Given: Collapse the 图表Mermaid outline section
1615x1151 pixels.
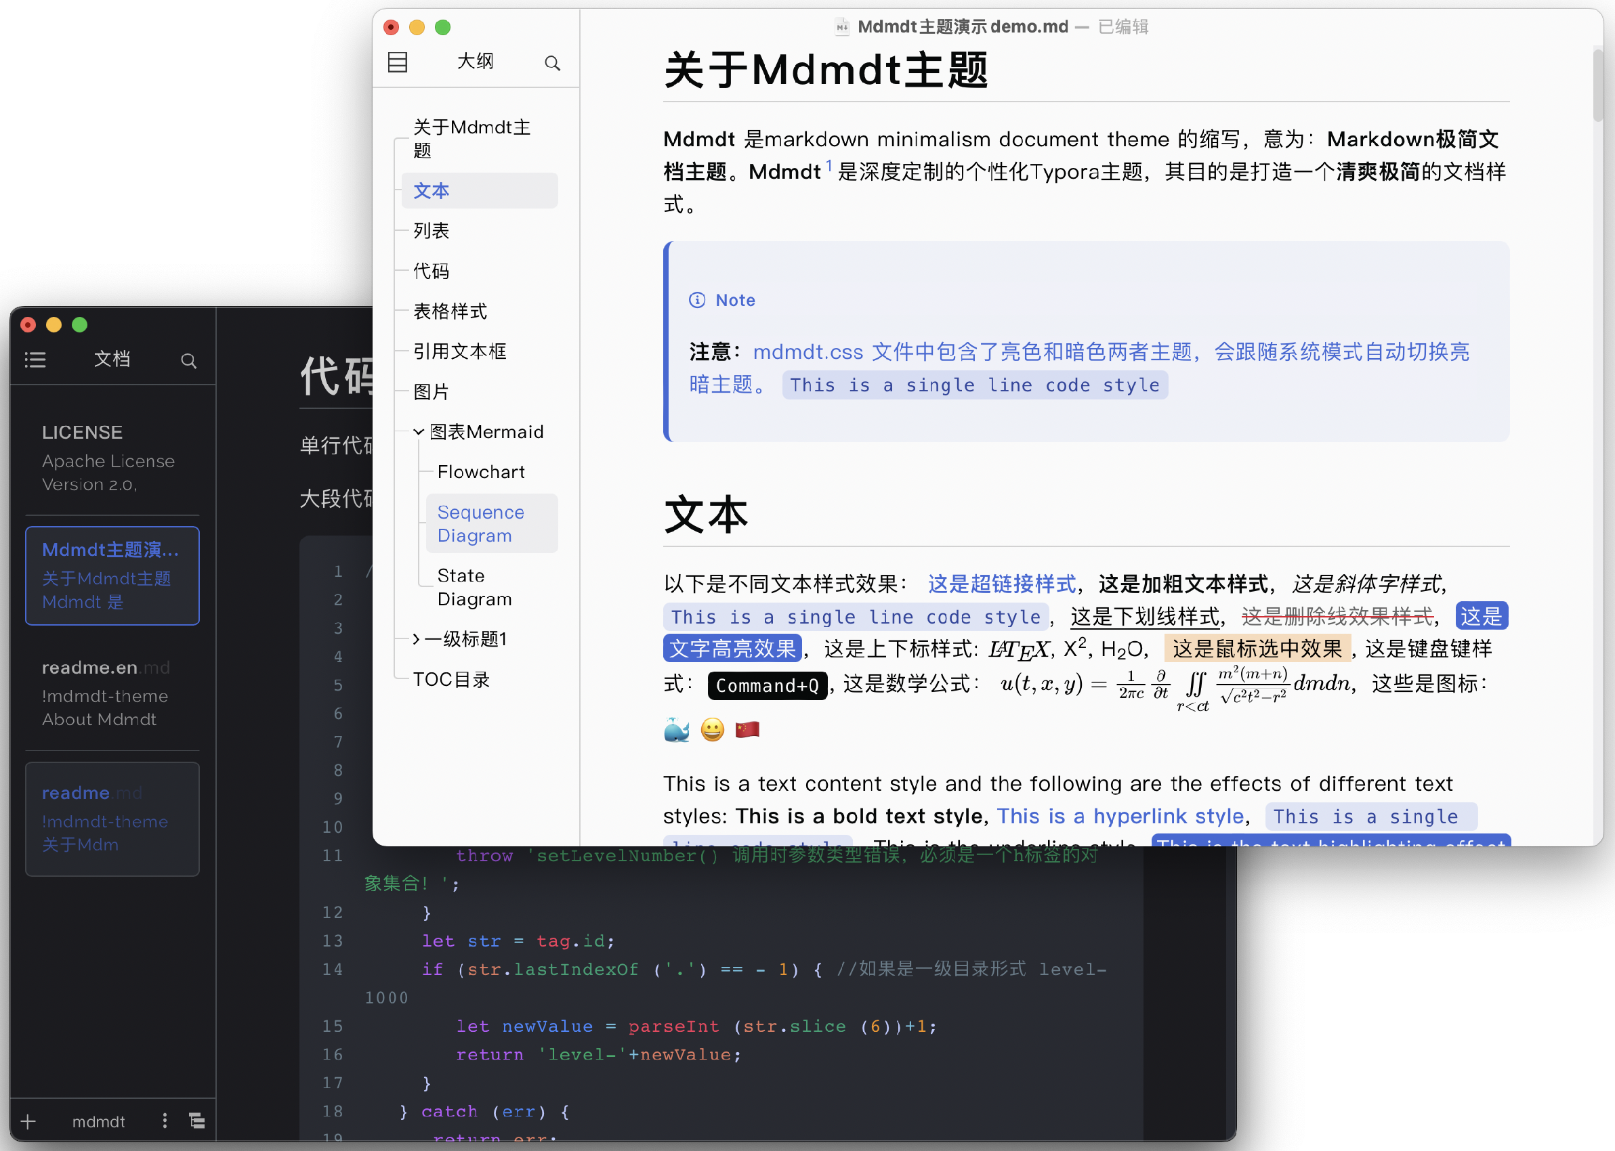Looking at the screenshot, I should [x=419, y=432].
